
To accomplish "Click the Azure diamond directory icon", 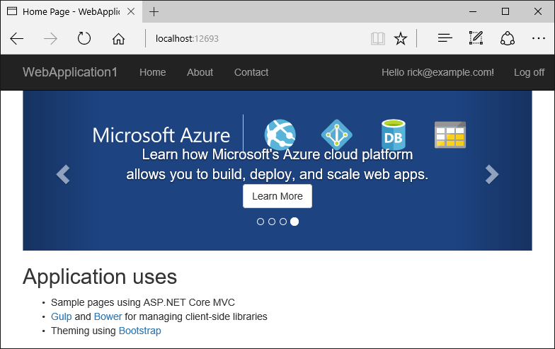I will tap(337, 135).
